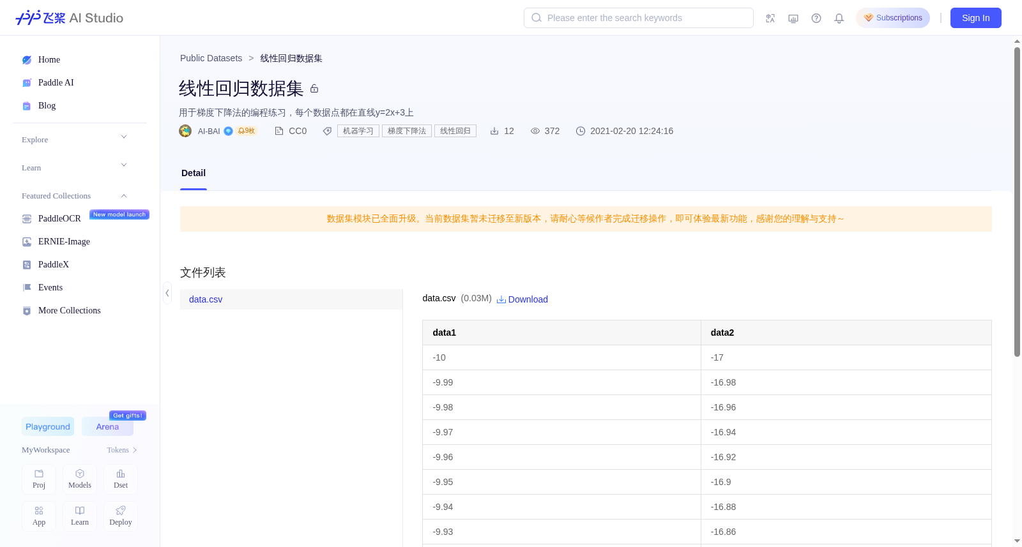Click the Paddle AI sidebar icon
The image size is (1022, 547).
pyautogui.click(x=27, y=83)
